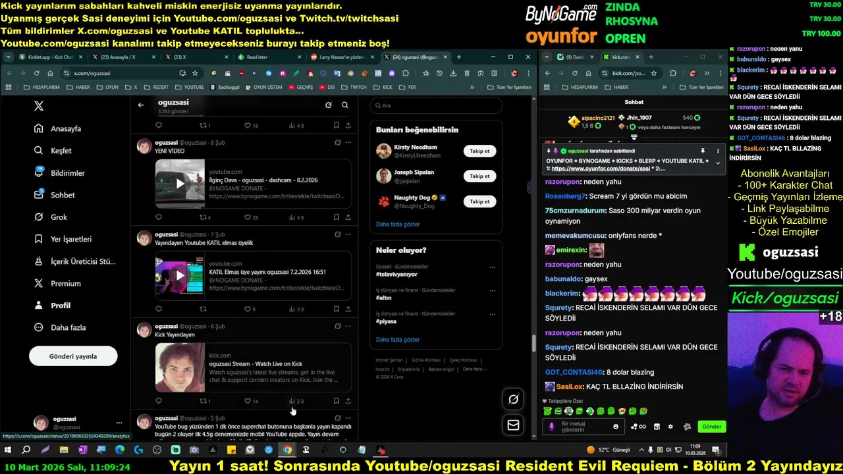Open options dots for #piyasa trend
This screenshot has width=843, height=474.
[x=492, y=316]
